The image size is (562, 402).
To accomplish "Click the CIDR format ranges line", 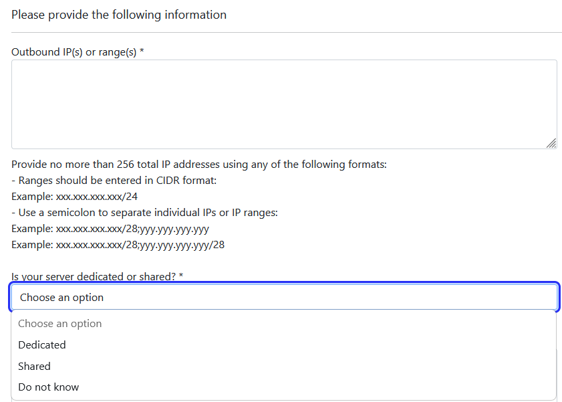I will [x=114, y=181].
